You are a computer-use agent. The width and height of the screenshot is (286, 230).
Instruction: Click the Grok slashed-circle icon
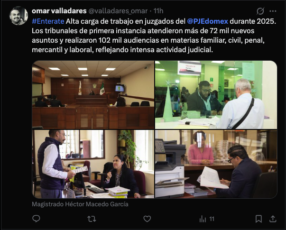[260, 11]
